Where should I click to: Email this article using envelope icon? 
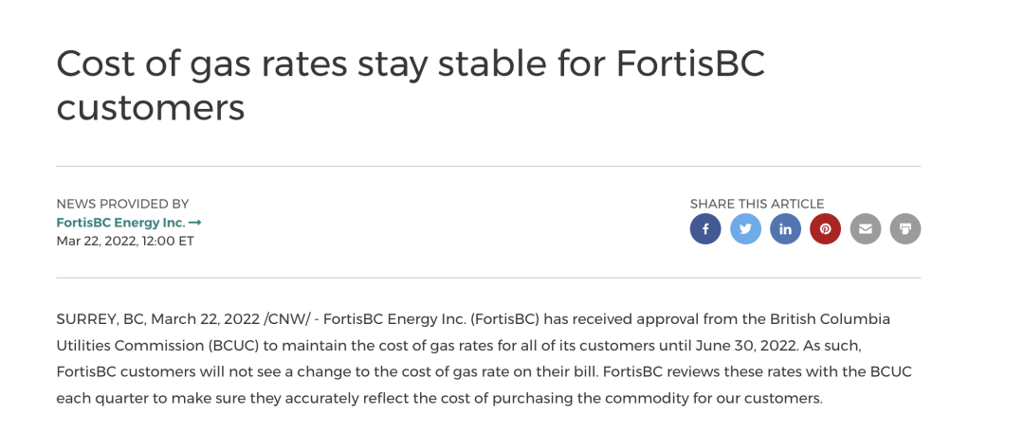point(866,229)
